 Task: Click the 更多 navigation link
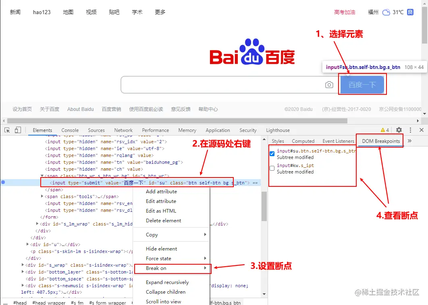[x=160, y=12]
